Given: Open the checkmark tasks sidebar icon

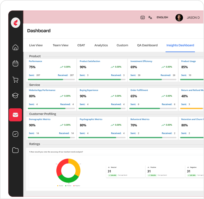Looking at the screenshot, I should pyautogui.click(x=15, y=134).
